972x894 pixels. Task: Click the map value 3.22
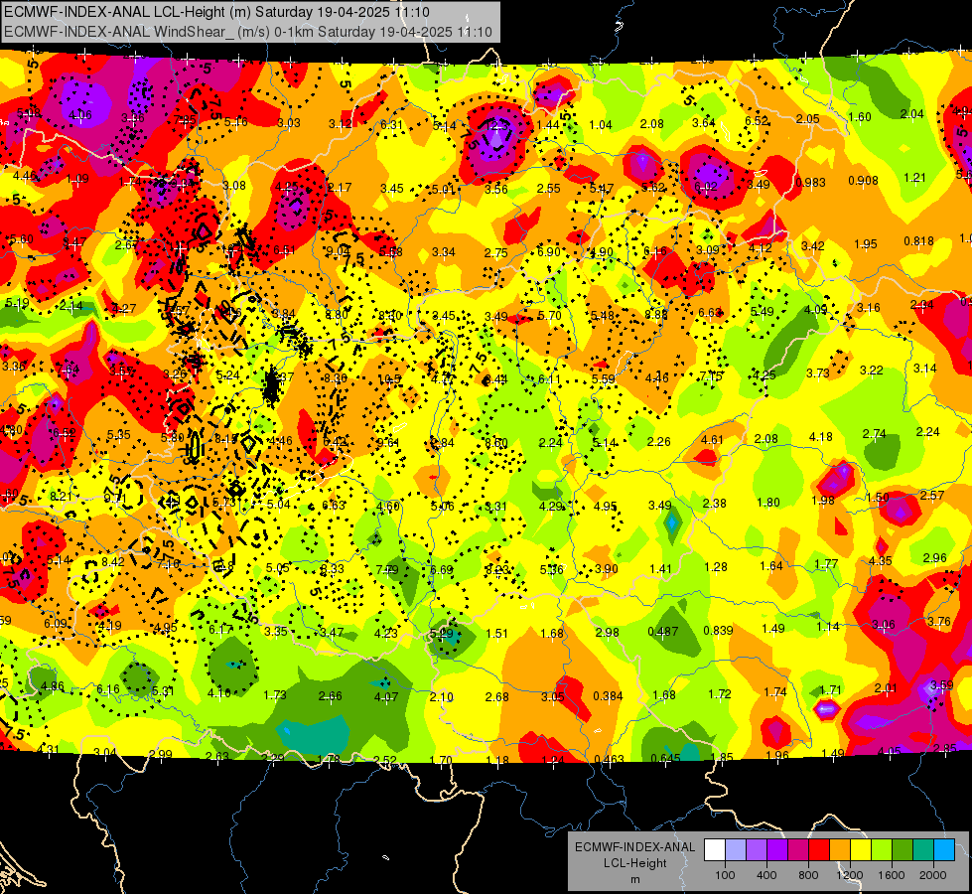(x=871, y=371)
